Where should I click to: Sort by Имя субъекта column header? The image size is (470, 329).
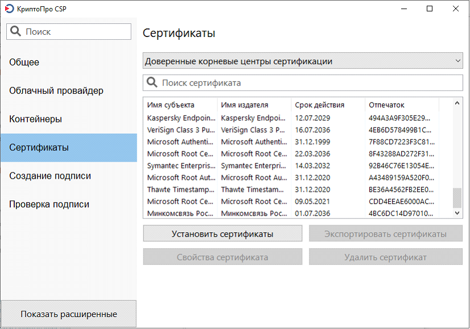tap(180, 105)
